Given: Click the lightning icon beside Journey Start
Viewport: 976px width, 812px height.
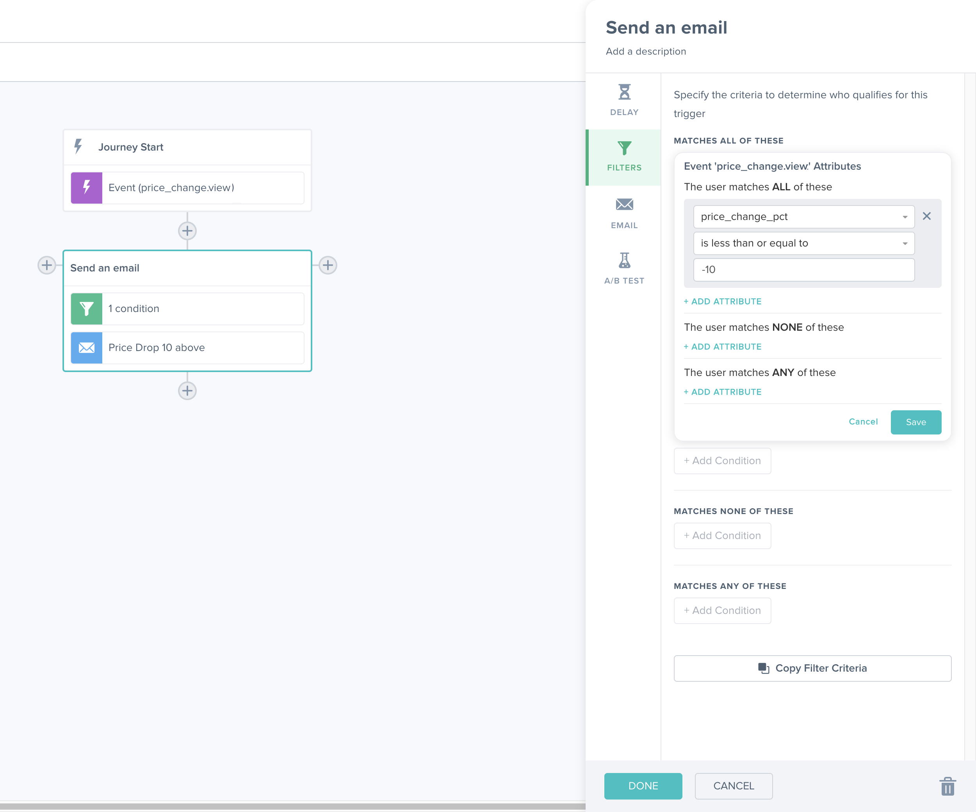Looking at the screenshot, I should 78,147.
